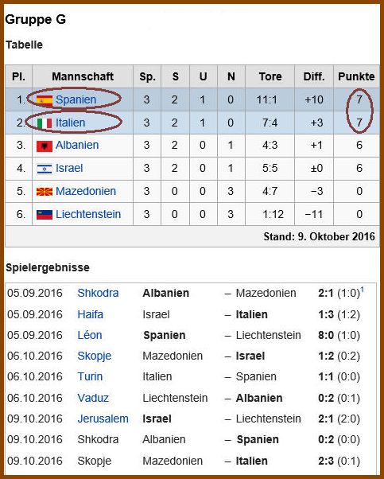Image resolution: width=384 pixels, height=479 pixels.
Task: Open the Italien team link
Action: coord(70,123)
